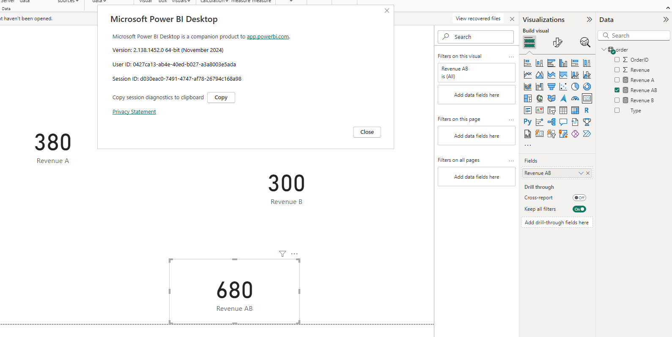Choose the line chart visual

coord(527,75)
